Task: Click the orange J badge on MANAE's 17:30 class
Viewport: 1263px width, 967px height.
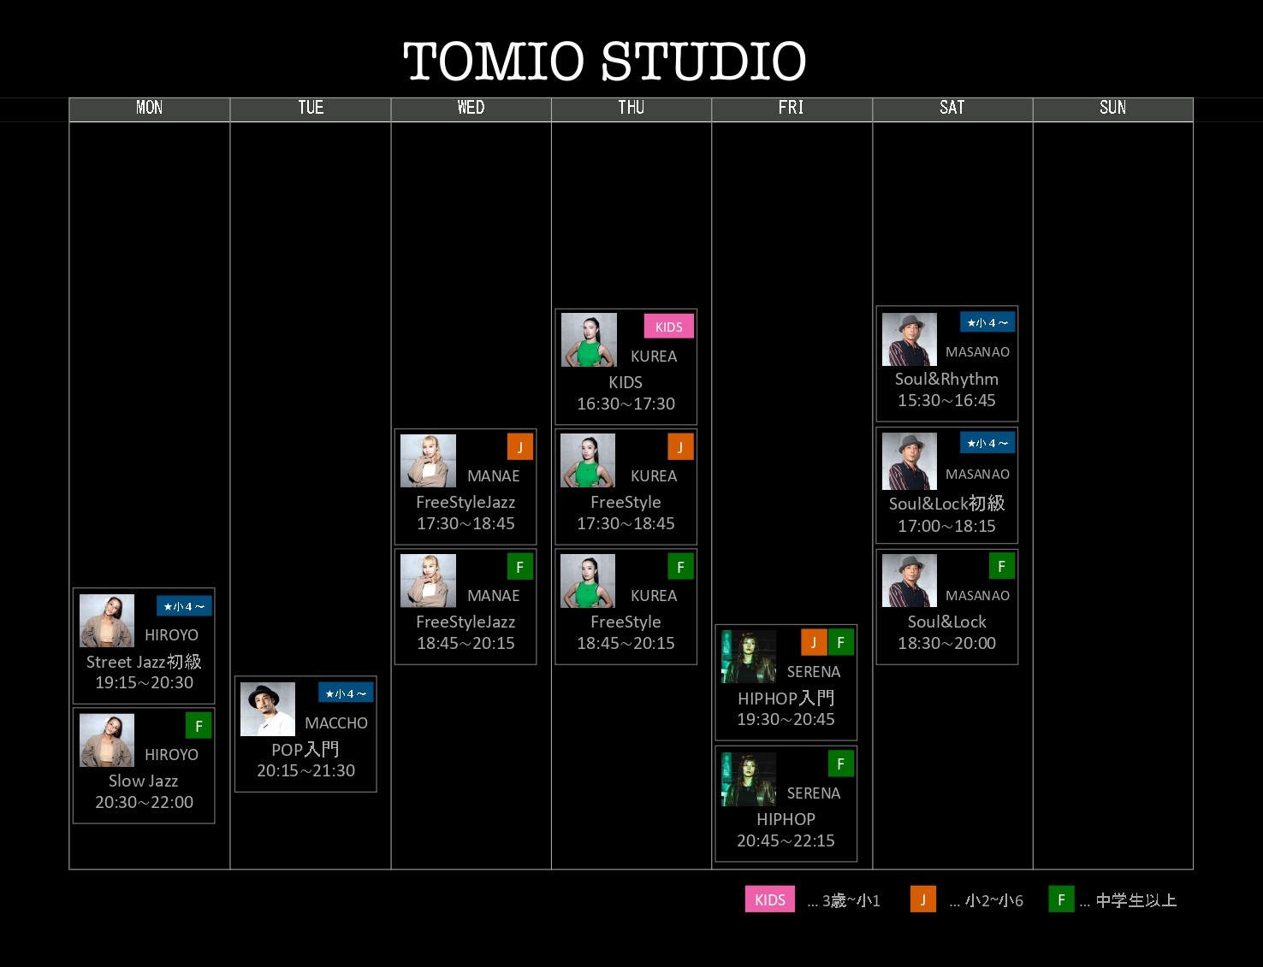Action: click(x=519, y=447)
